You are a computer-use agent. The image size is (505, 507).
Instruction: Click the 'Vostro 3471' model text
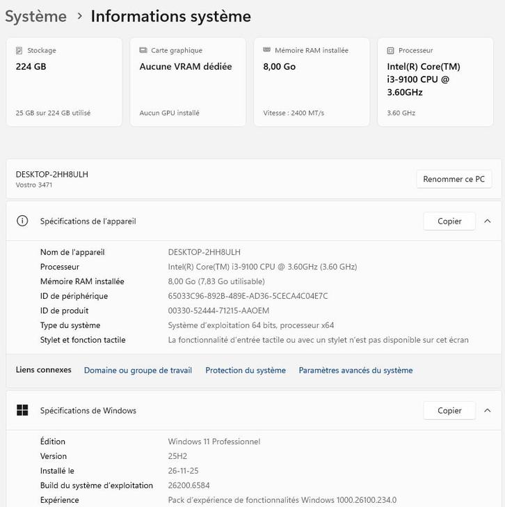[34, 185]
